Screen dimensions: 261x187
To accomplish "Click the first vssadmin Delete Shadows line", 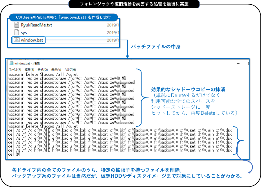I will tap(43, 74).
